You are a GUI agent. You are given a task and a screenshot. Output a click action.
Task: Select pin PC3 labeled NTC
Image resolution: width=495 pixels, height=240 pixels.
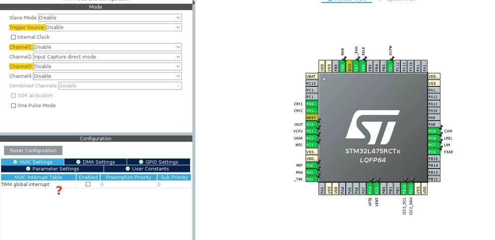click(x=311, y=145)
